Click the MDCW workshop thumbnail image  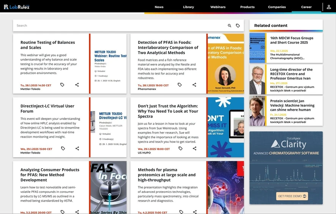click(257, 48)
